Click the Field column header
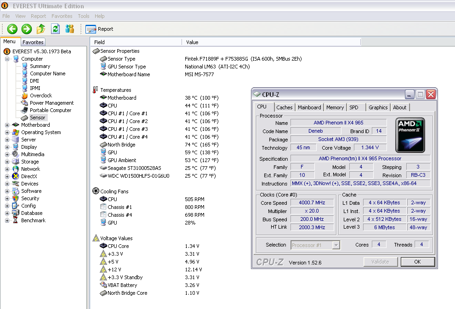This screenshot has width=455, height=309. coord(136,42)
